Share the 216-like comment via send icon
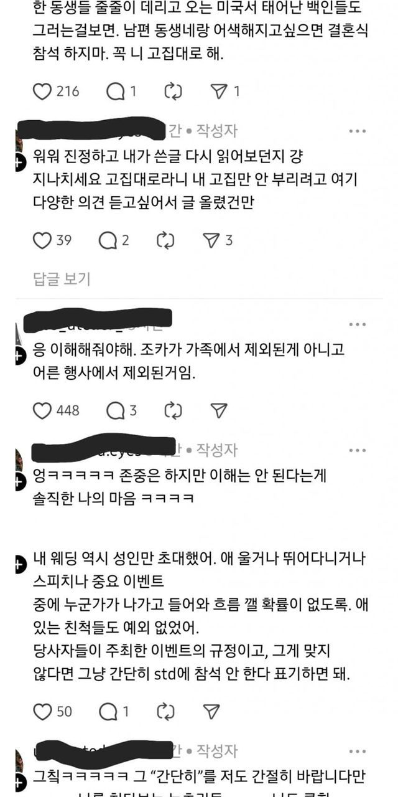398x797 pixels. click(218, 92)
